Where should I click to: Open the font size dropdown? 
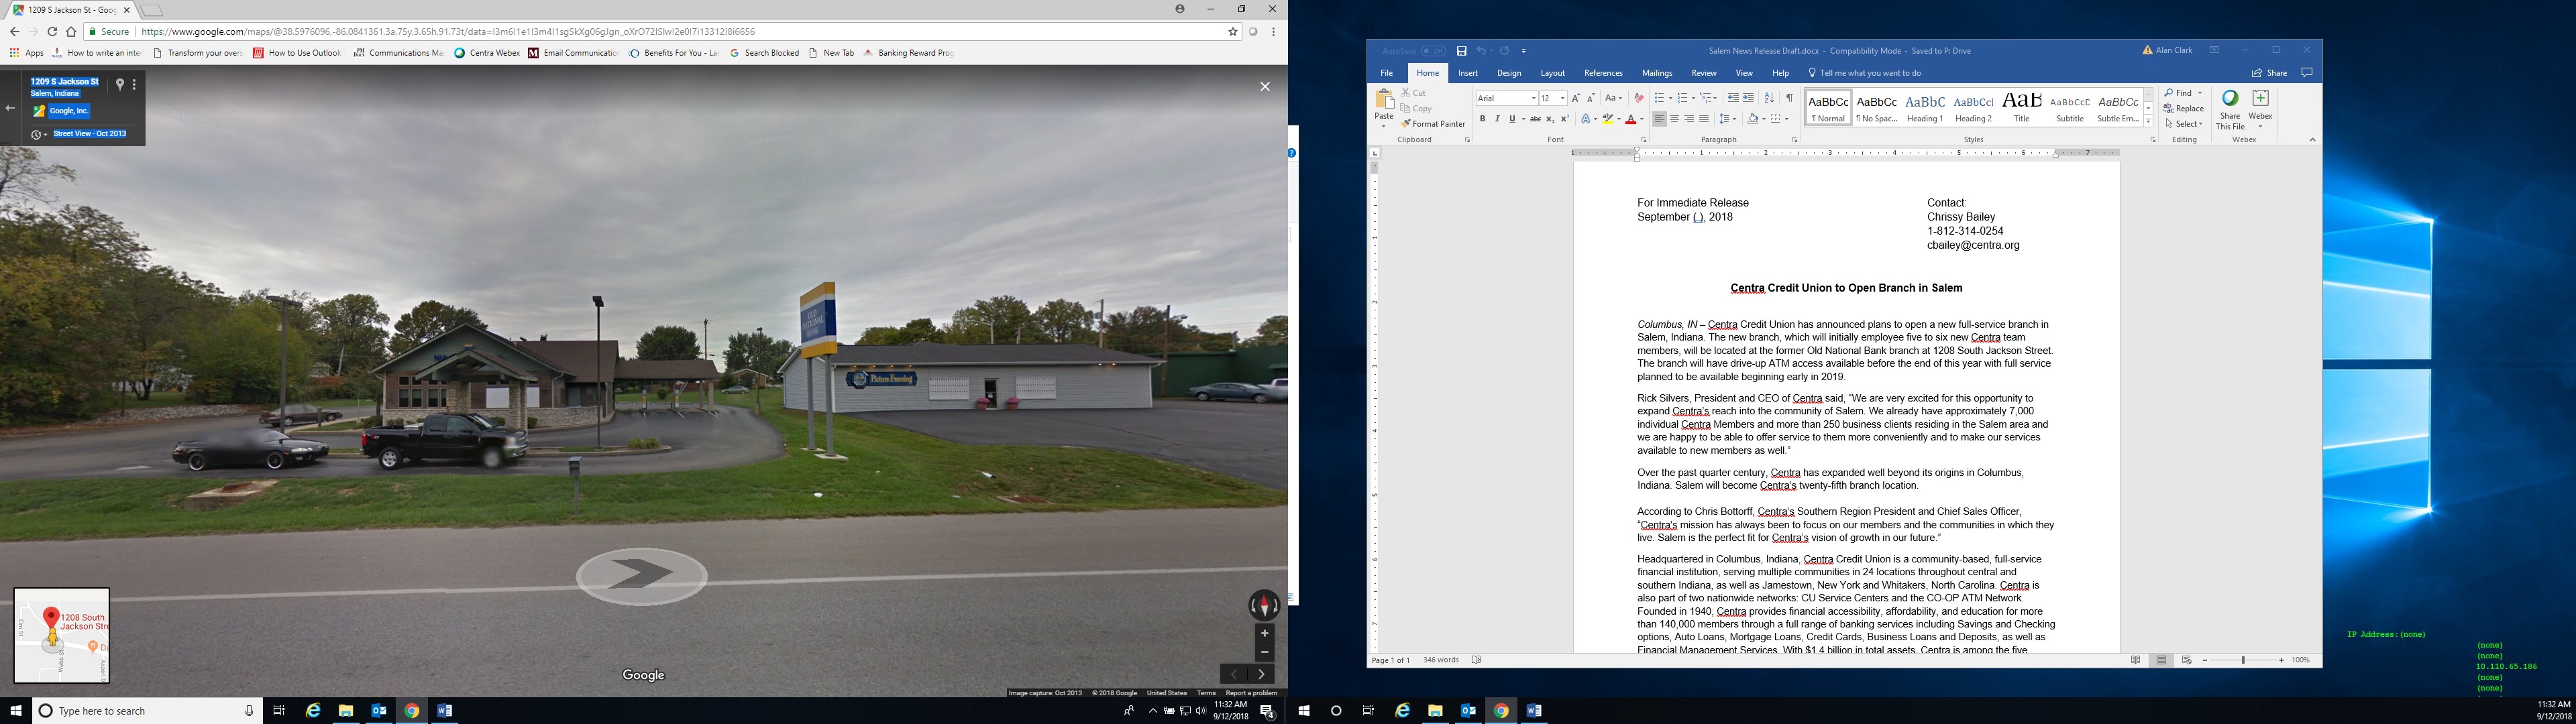[x=1562, y=98]
